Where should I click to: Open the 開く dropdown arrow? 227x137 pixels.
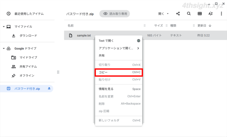(x=168, y=14)
